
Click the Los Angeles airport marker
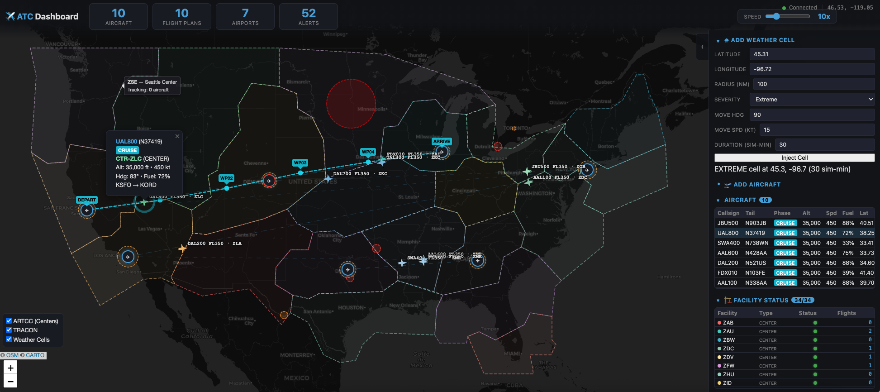pyautogui.click(x=128, y=257)
